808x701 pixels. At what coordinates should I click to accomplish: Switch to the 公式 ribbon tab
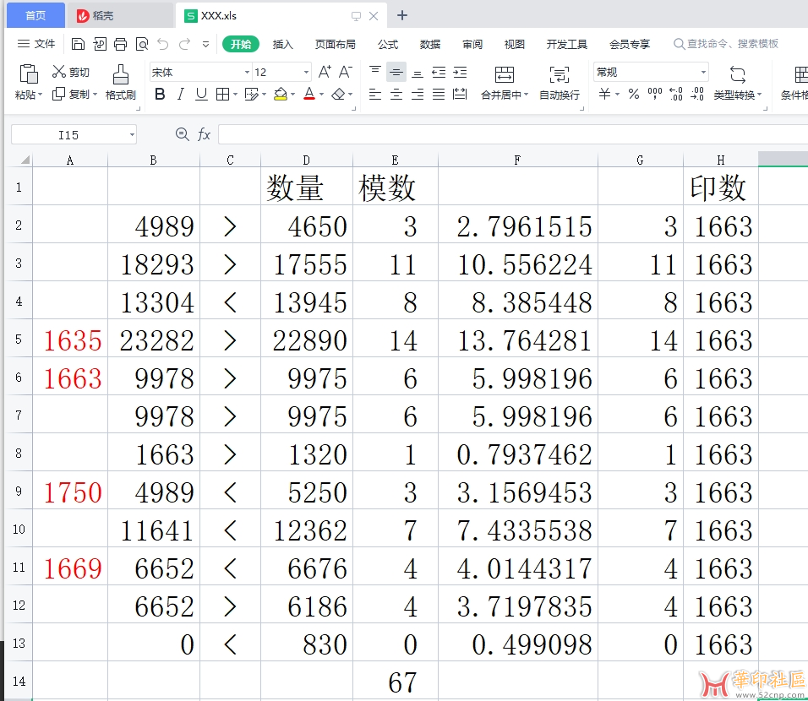tap(387, 44)
